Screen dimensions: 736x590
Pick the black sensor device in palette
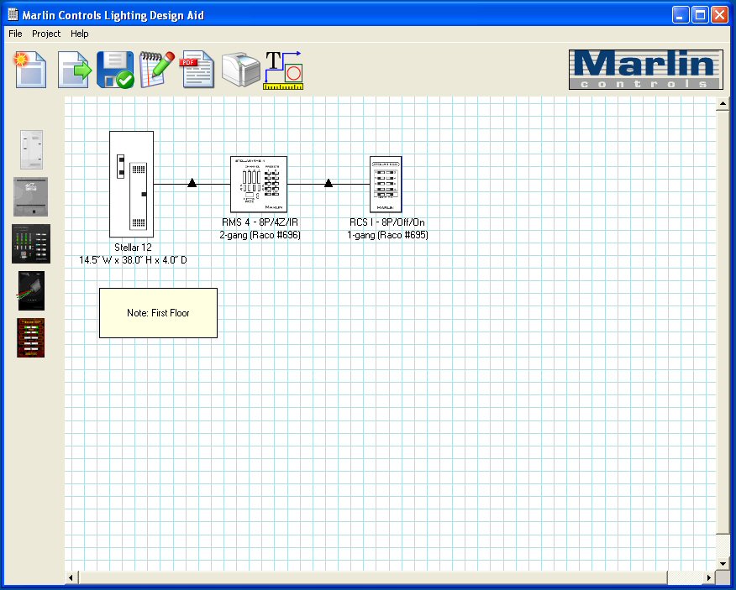coord(31,290)
